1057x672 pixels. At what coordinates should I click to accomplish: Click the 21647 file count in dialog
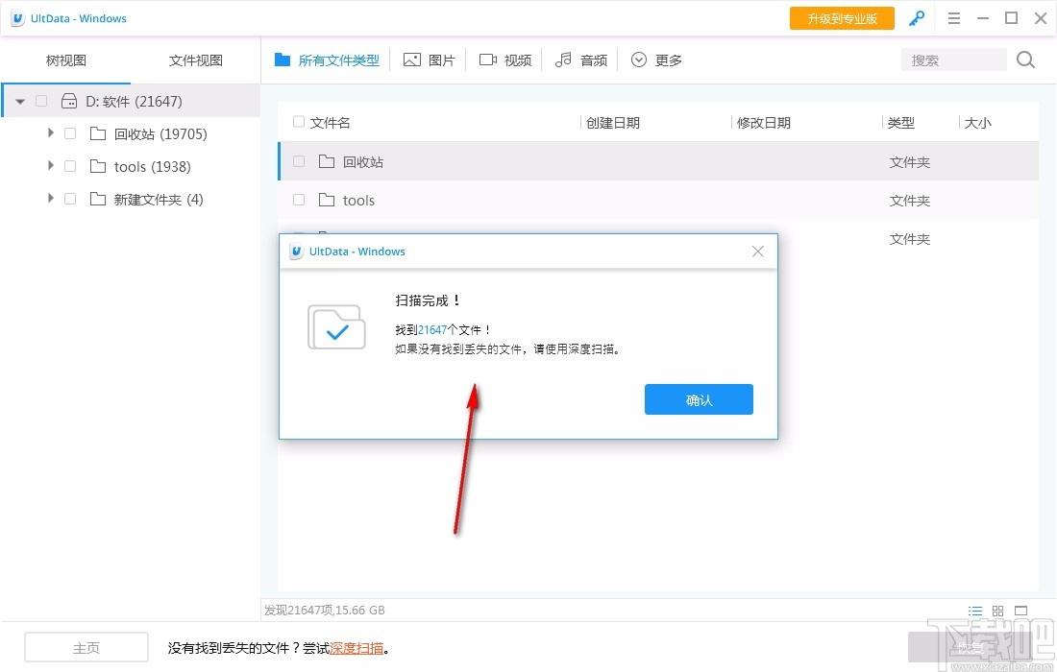click(432, 330)
